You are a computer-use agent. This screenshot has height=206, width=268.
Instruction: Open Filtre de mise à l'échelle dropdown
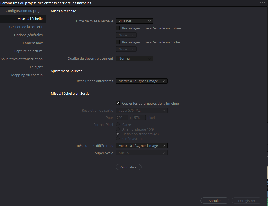click(135, 21)
